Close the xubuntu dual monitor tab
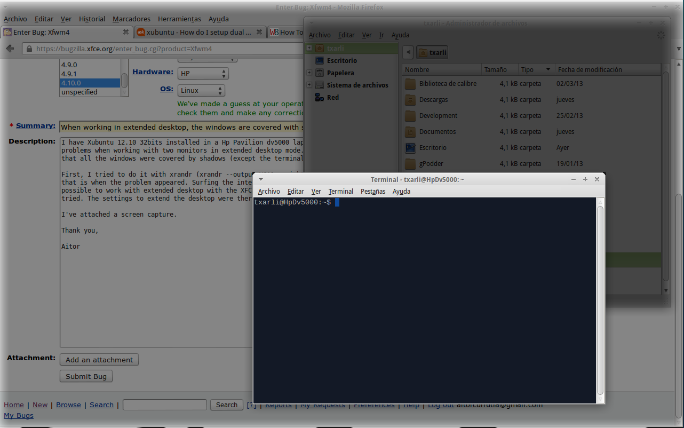The image size is (684, 428). coord(259,32)
